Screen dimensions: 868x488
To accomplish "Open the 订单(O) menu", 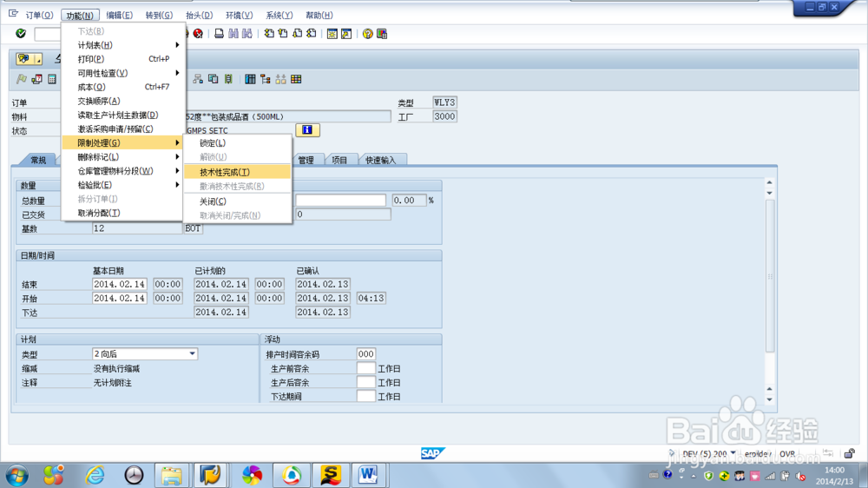I will [39, 15].
